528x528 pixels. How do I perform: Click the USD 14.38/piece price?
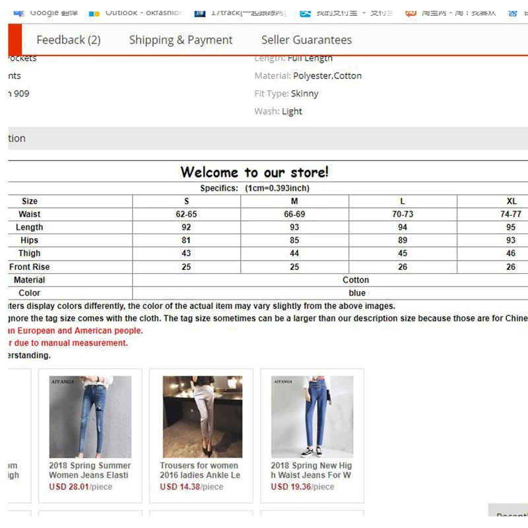pos(191,486)
